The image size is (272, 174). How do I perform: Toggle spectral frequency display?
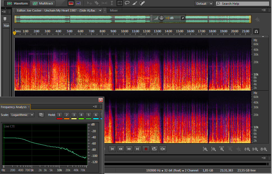click(x=71, y=3)
